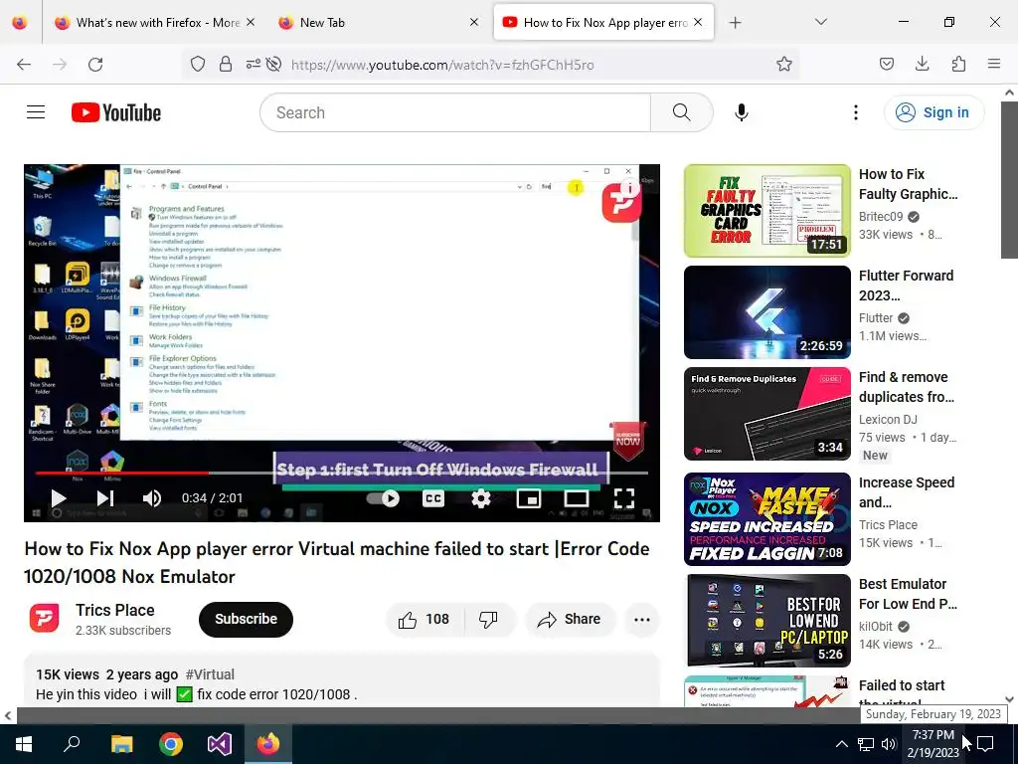Enable miniplayer mode
The height and width of the screenshot is (764, 1018).
click(x=529, y=498)
